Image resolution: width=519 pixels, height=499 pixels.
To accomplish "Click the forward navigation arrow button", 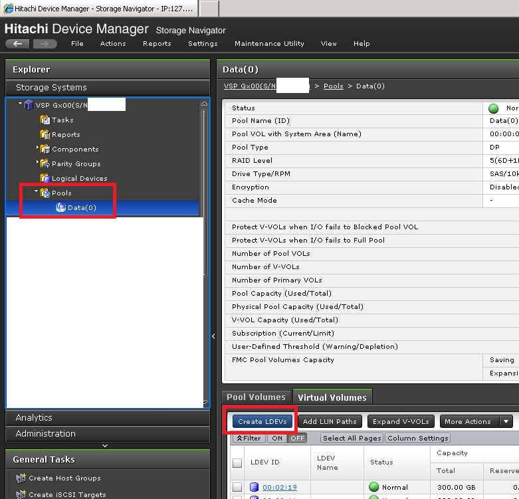I will pyautogui.click(x=45, y=44).
